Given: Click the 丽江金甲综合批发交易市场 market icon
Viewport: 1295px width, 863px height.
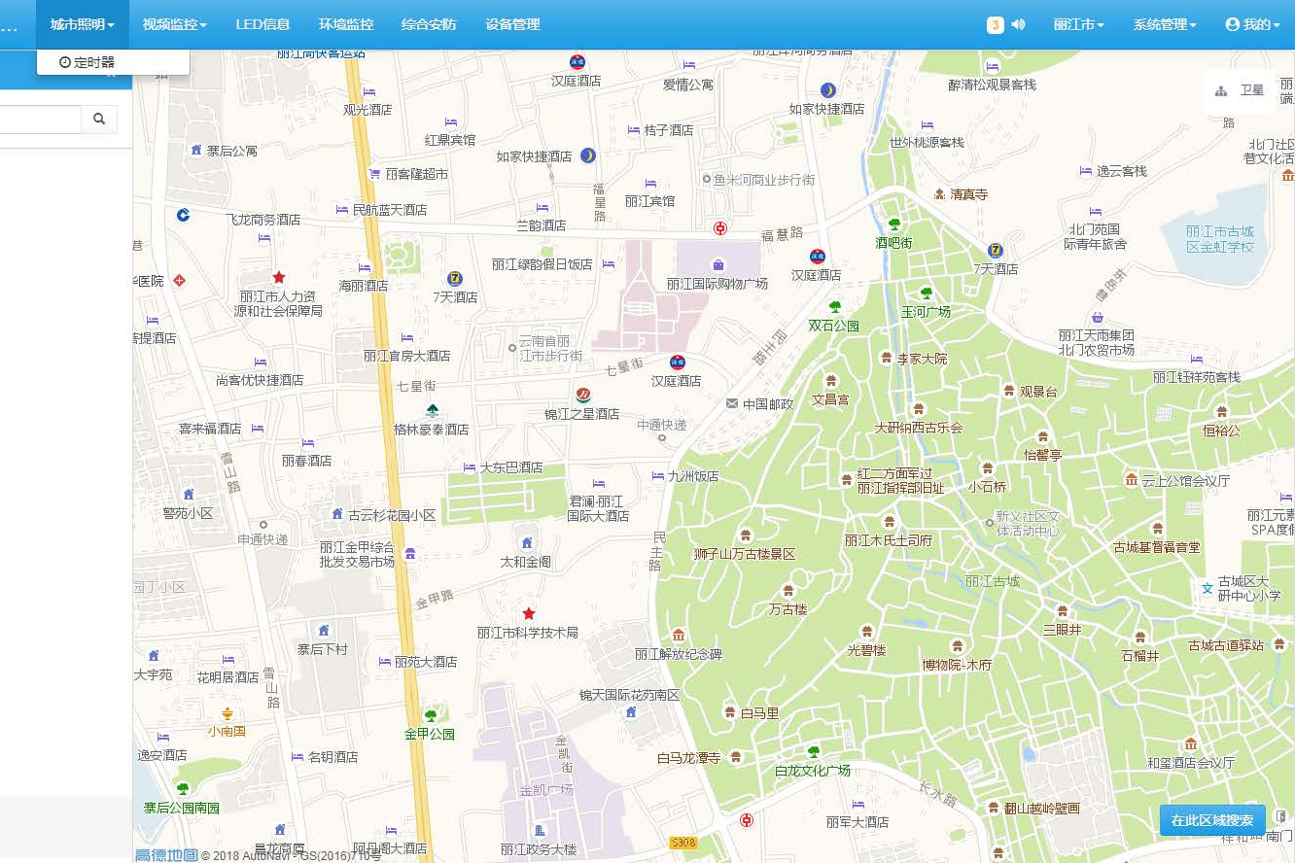Looking at the screenshot, I should coord(410,553).
